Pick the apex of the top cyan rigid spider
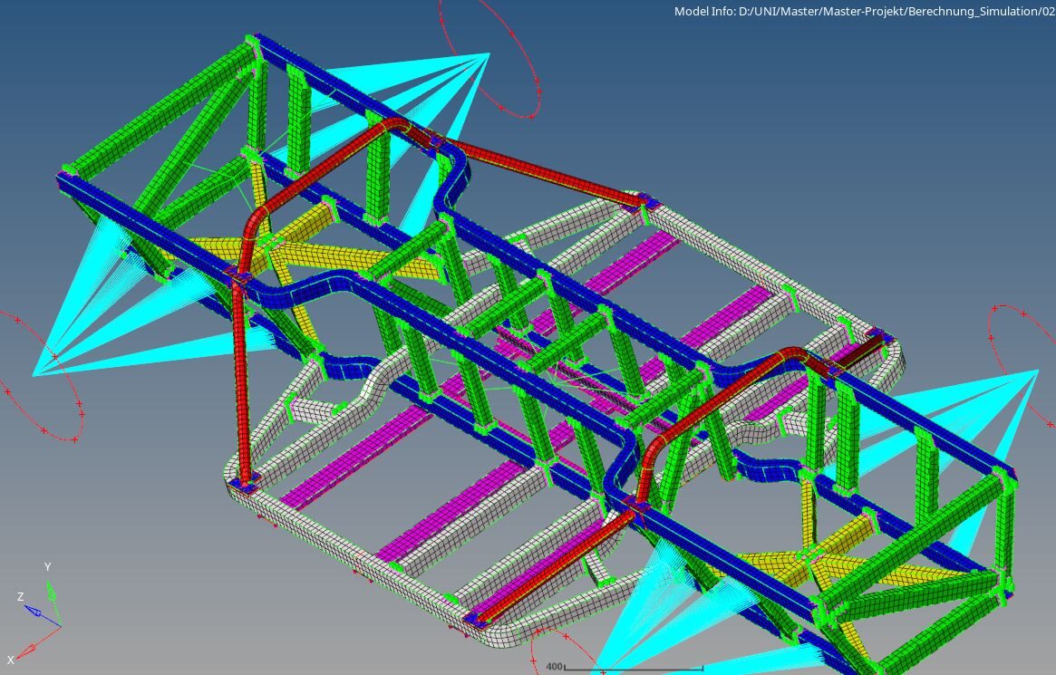The height and width of the screenshot is (675, 1056). (x=488, y=54)
